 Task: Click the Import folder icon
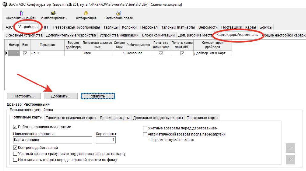click(x=53, y=13)
